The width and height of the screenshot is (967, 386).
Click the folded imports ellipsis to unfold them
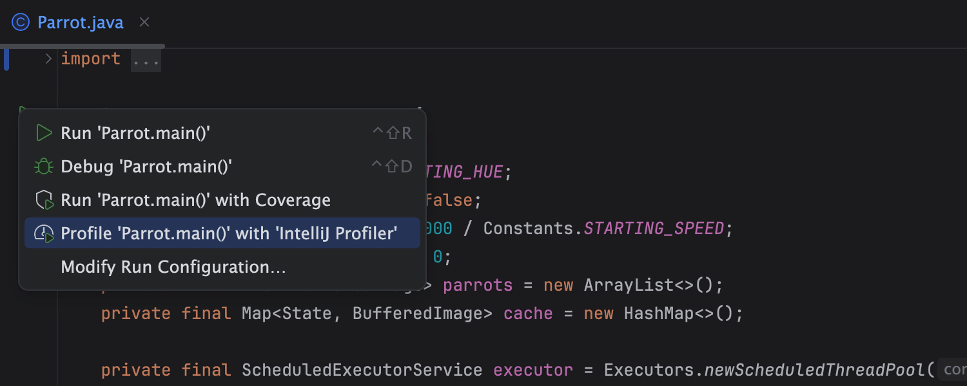point(146,60)
